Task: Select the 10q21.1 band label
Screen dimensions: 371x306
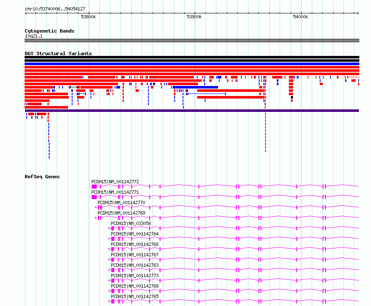Action: tap(34, 36)
